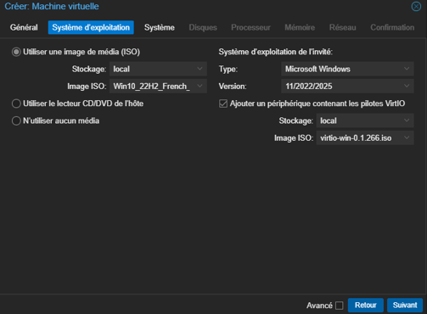The image size is (427, 314).
Task: Close the Créer: Machine virtuelle dialog
Action: (x=416, y=6)
